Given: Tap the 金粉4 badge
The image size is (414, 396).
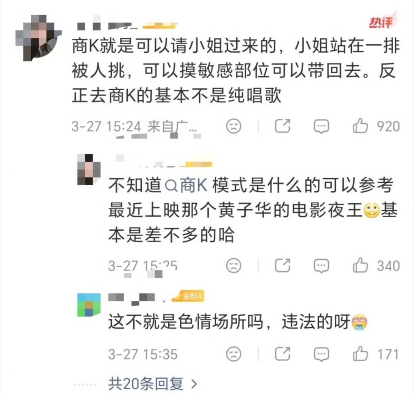Looking at the screenshot, I should [x=188, y=296].
